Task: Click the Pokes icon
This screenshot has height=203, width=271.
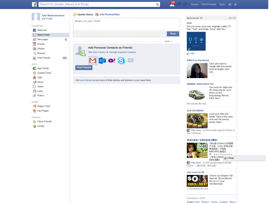Action: [35, 96]
